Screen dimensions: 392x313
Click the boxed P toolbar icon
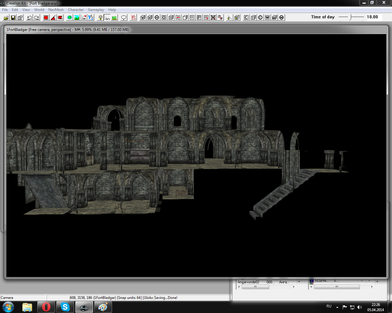(199, 17)
